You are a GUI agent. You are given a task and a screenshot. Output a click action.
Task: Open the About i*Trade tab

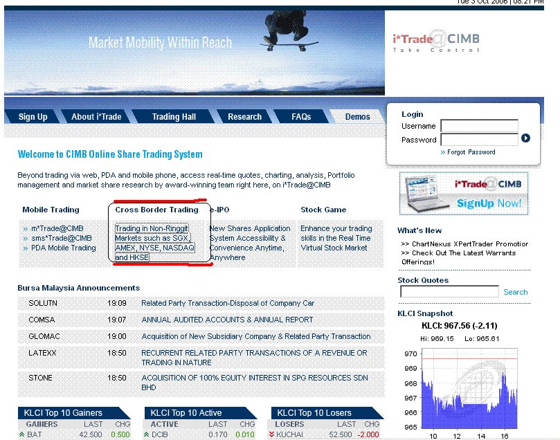coord(96,117)
